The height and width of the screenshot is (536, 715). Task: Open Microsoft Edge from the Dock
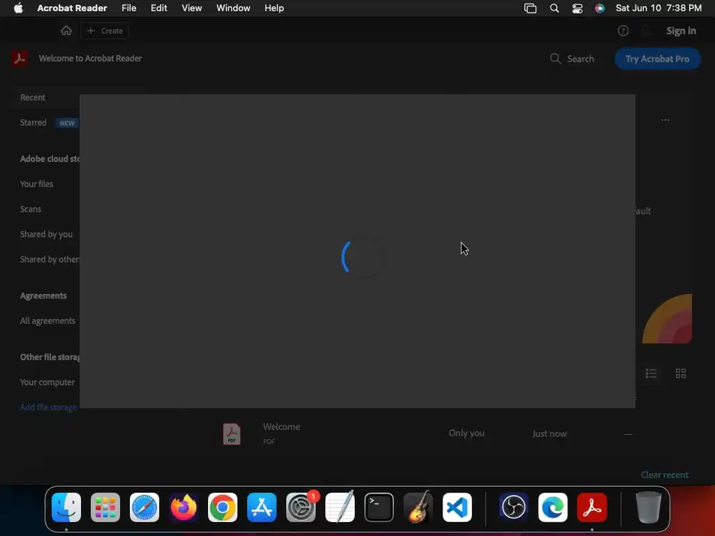coord(553,507)
